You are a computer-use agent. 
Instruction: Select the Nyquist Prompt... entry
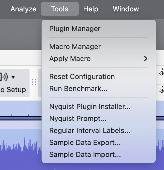[x=78, y=119]
